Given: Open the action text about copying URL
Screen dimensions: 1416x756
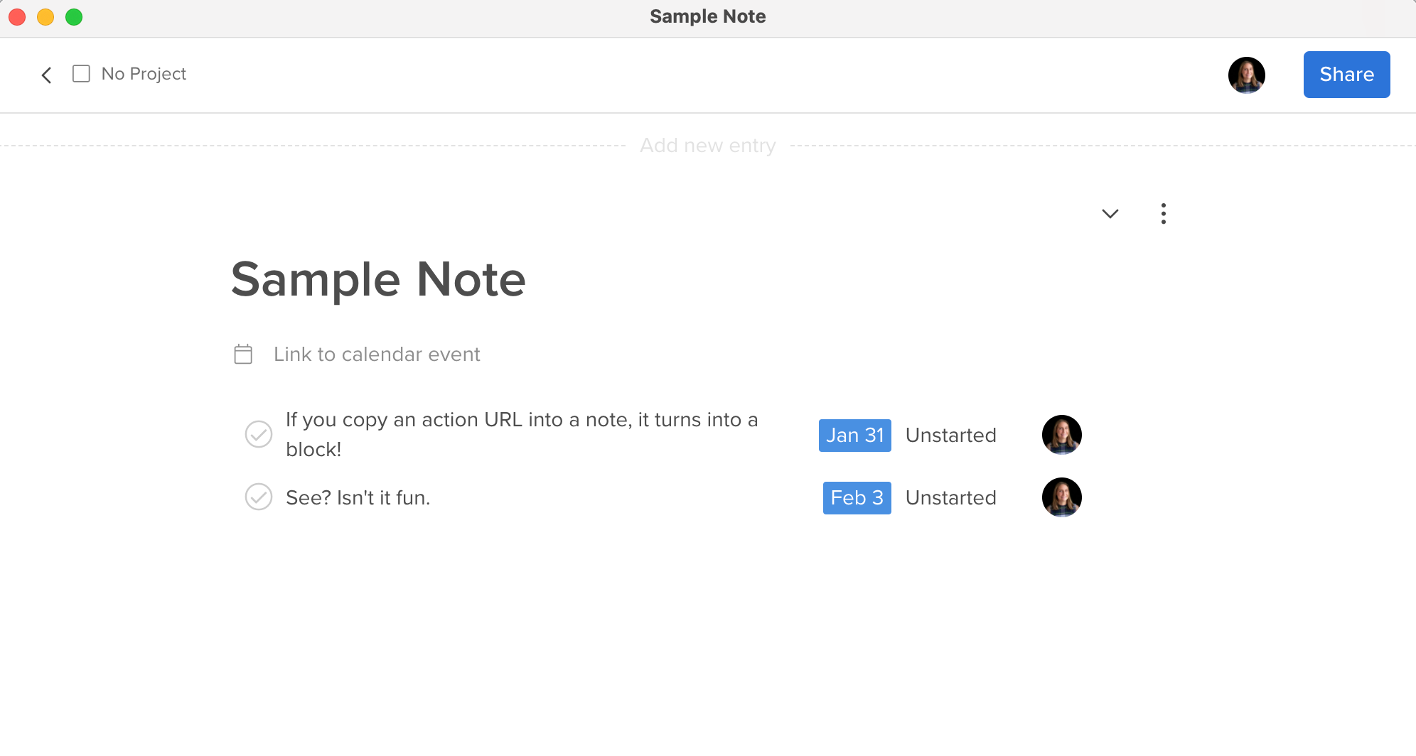Looking at the screenshot, I should click(x=522, y=434).
